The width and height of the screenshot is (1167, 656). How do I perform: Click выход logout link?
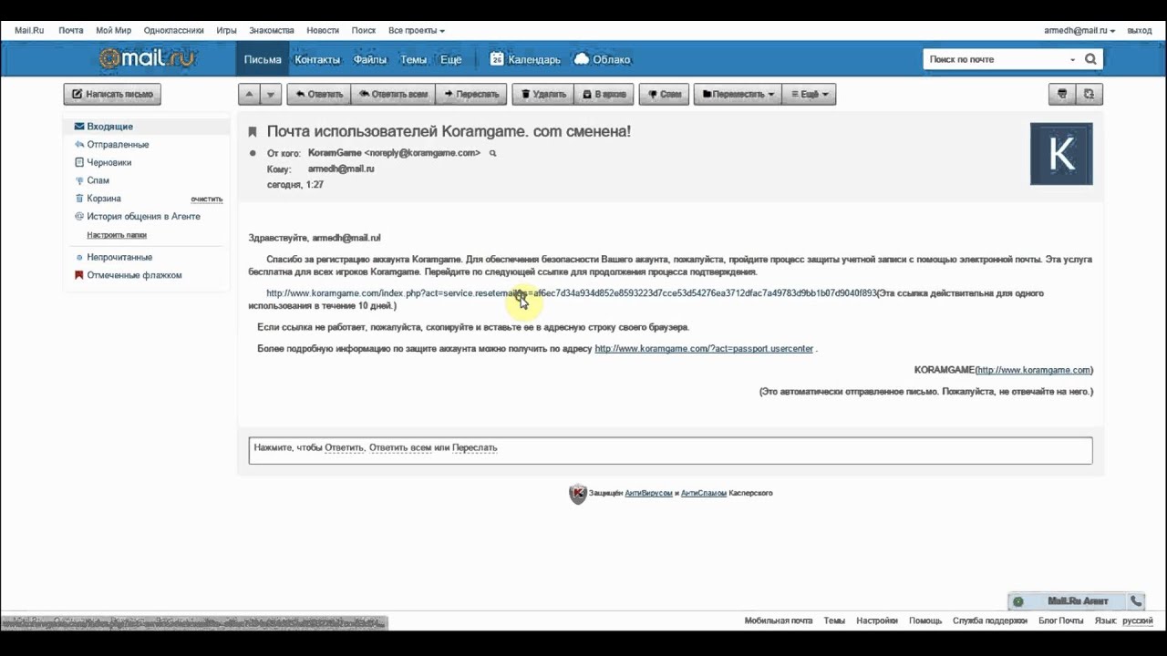(1140, 30)
